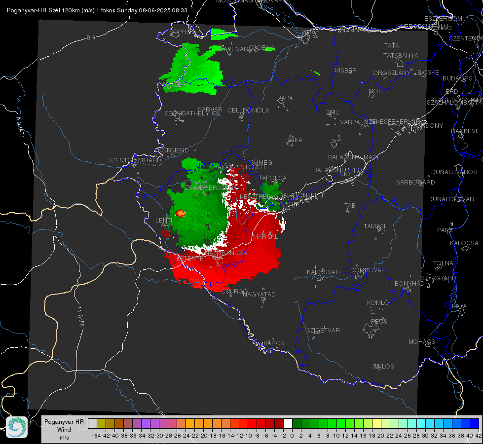Select the TATABANYA label on the map

click(x=401, y=55)
